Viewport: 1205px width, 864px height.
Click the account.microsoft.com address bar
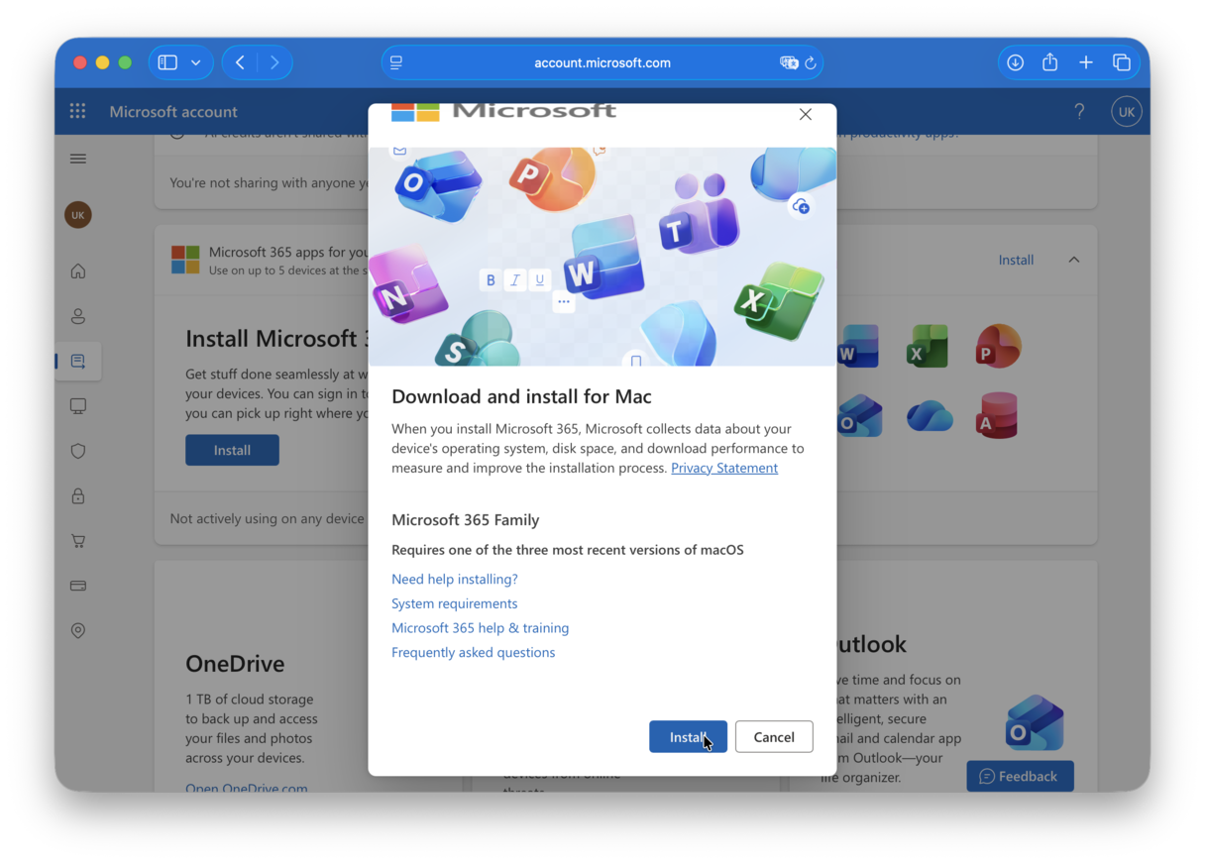tap(602, 62)
